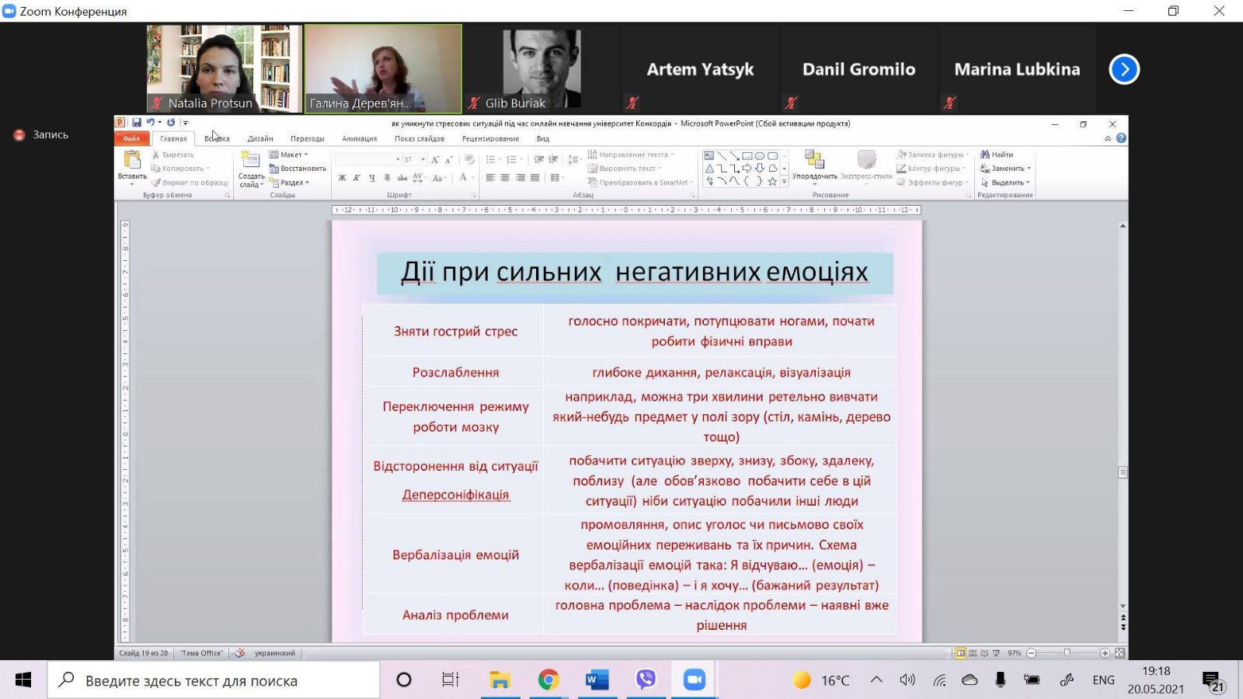Switch to Показ слайдов tab
The height and width of the screenshot is (699, 1243).
419,139
